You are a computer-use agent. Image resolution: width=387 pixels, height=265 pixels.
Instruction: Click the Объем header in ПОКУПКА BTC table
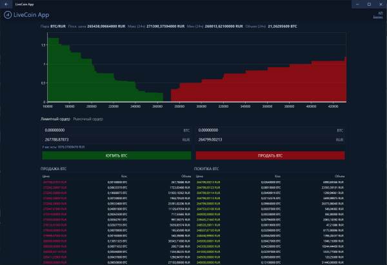click(x=339, y=175)
